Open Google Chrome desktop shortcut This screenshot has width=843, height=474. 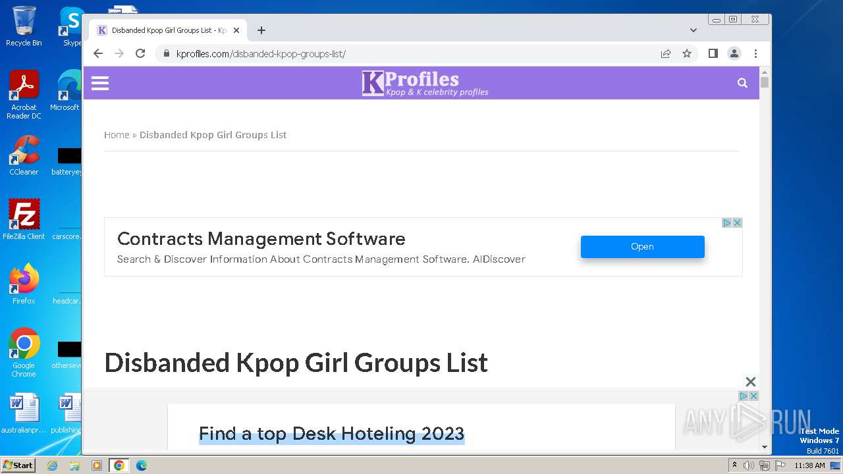24,353
